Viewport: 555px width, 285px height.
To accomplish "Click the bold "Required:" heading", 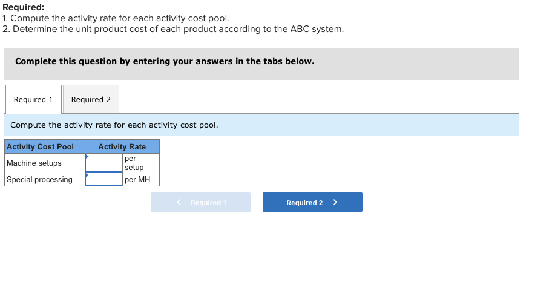I will coord(24,8).
